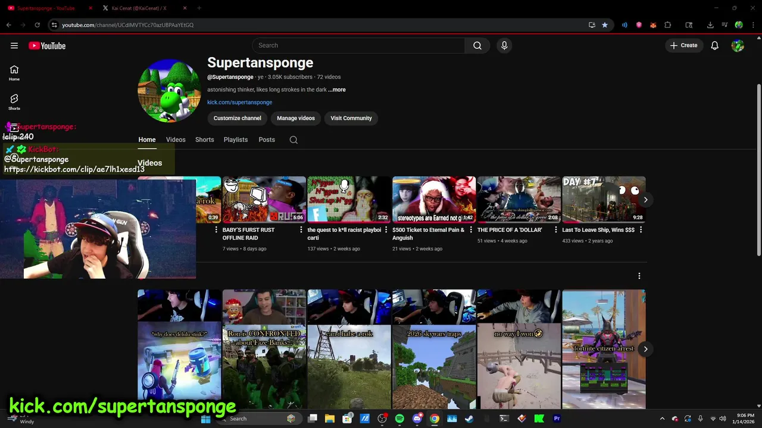This screenshot has height=428, width=762.
Task: Click the Customize channel button
Action: tap(238, 118)
